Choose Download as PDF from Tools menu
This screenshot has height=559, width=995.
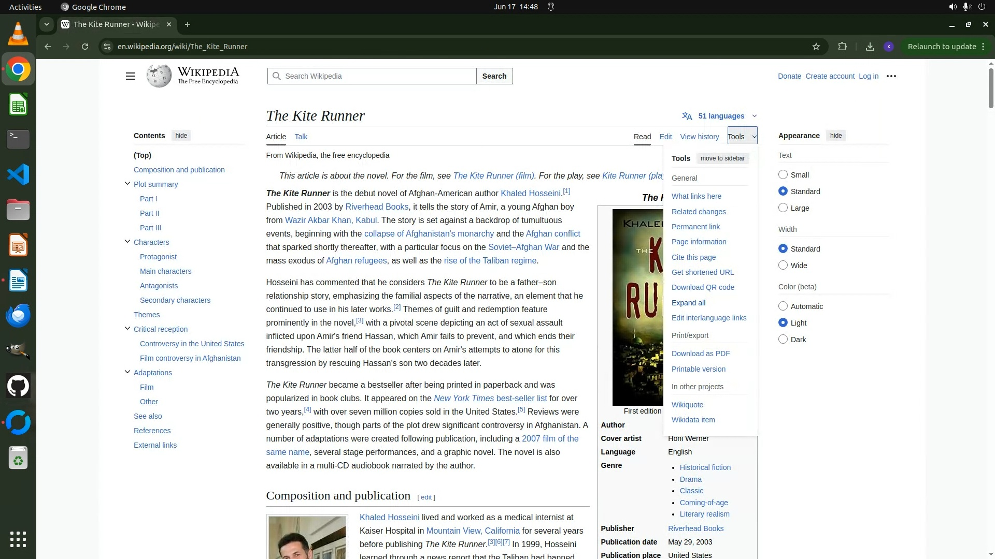[x=700, y=354]
